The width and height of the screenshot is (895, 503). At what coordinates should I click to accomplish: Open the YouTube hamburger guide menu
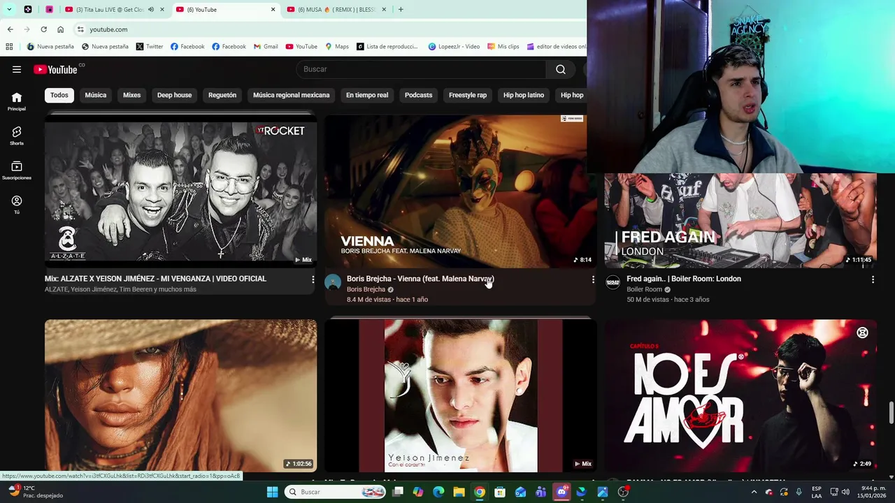click(x=17, y=69)
